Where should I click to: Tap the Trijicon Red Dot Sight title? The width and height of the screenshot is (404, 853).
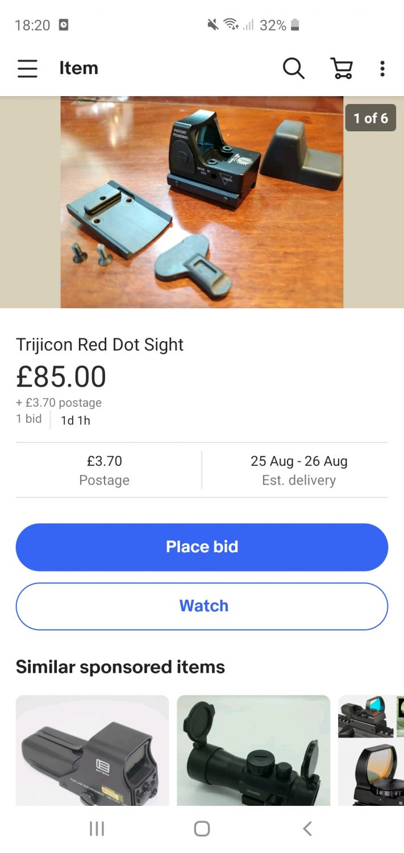pos(100,345)
